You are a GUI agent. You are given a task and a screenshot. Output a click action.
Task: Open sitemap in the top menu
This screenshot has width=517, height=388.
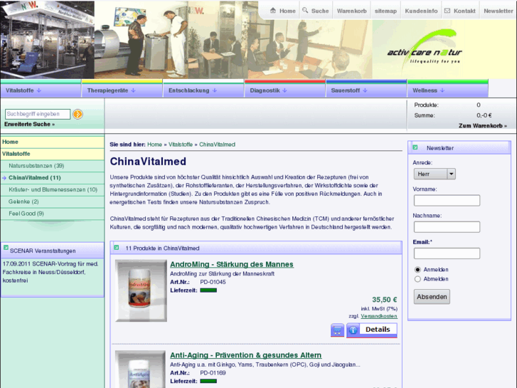pos(385,11)
